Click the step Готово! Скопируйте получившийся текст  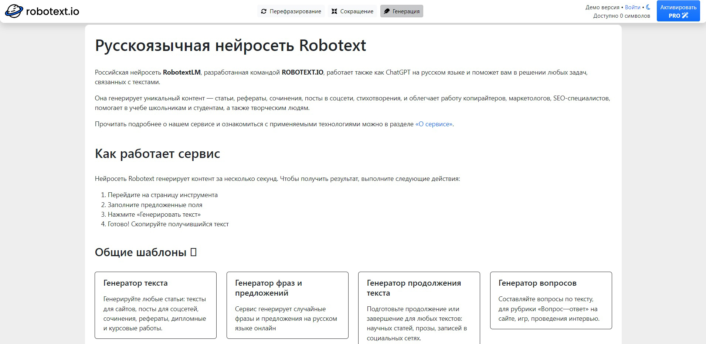pos(168,224)
